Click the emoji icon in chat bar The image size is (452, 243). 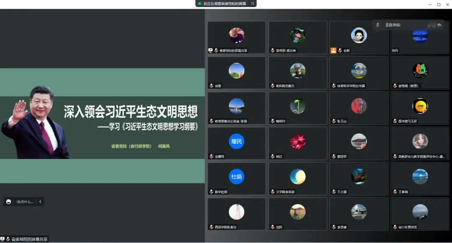(8, 202)
